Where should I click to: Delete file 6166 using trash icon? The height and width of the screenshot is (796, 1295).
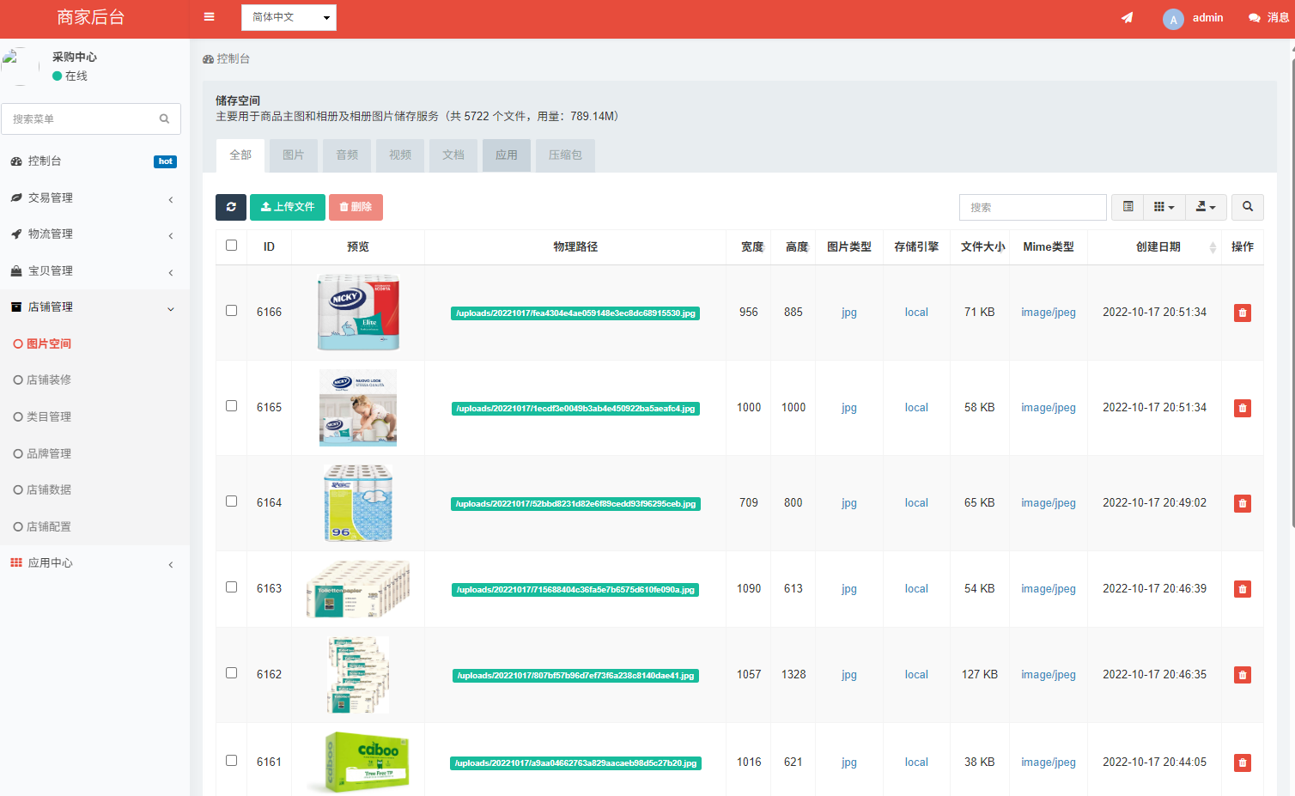pyautogui.click(x=1242, y=313)
